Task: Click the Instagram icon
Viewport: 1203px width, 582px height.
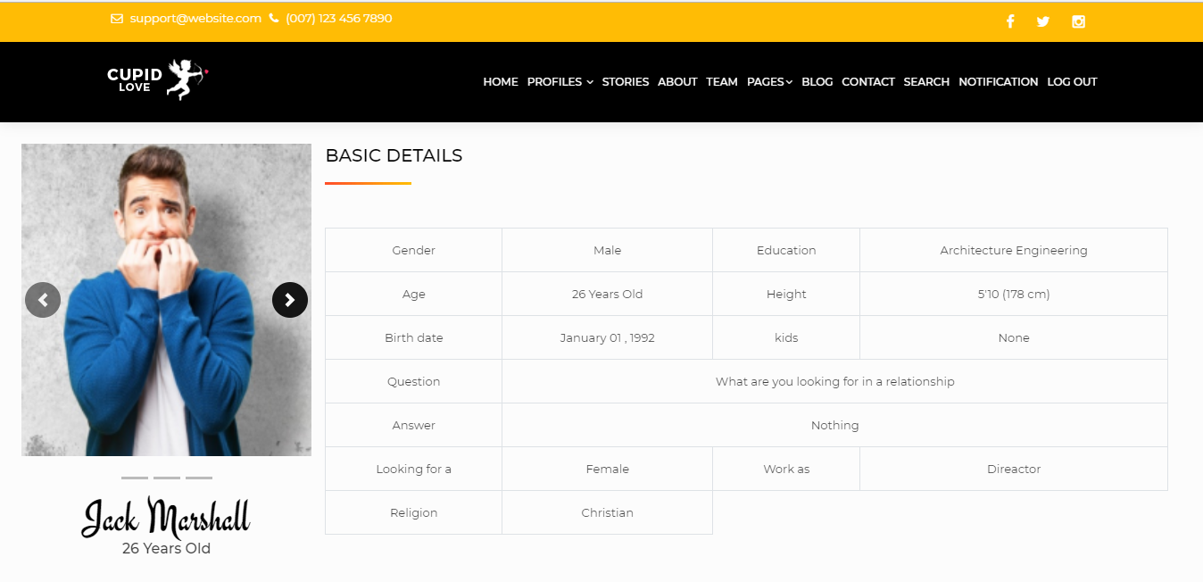Action: 1078,21
